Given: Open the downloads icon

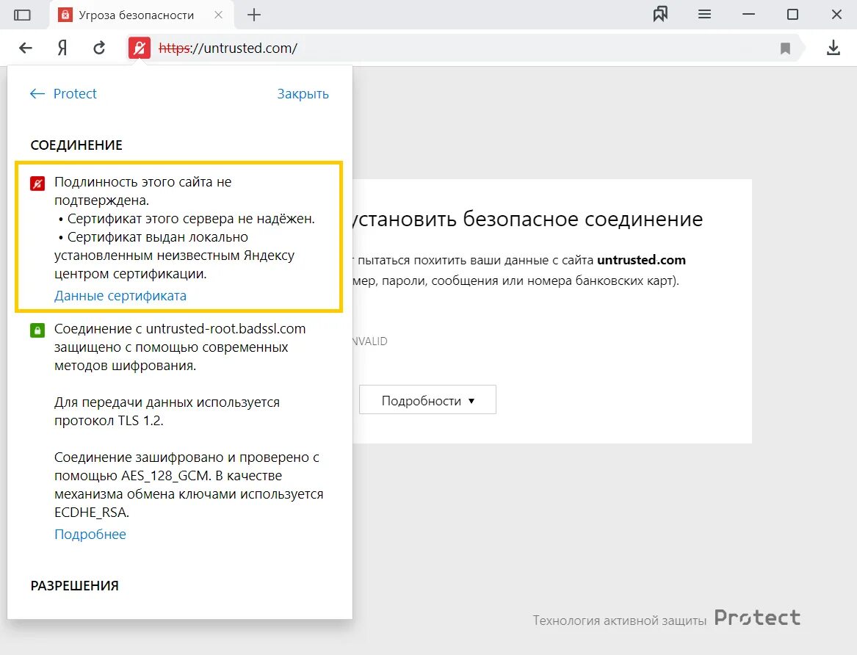Looking at the screenshot, I should (x=833, y=48).
